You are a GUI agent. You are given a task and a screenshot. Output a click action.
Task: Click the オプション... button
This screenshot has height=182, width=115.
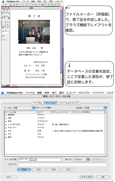(99, 160)
